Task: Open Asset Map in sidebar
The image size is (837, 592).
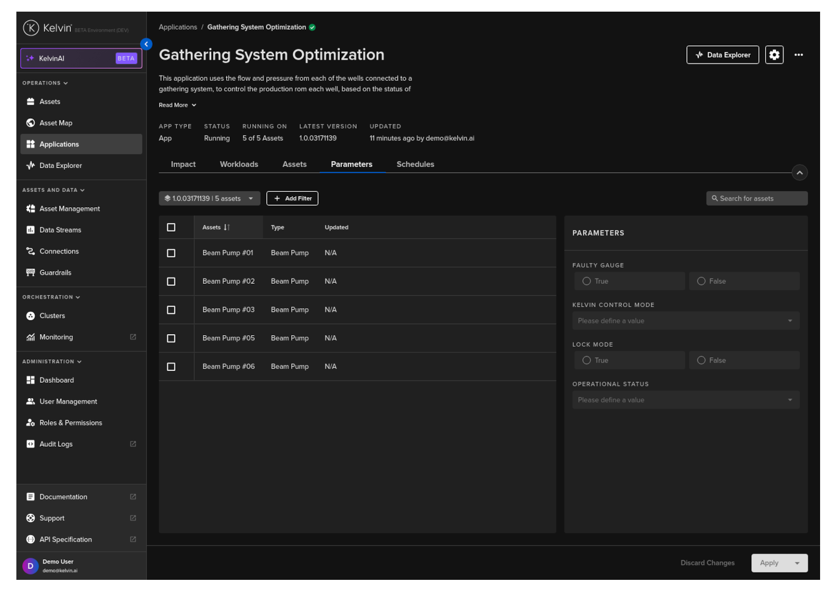Action: 55,123
